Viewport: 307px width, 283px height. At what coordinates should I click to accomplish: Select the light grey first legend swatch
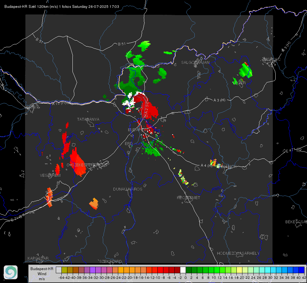point(59,270)
